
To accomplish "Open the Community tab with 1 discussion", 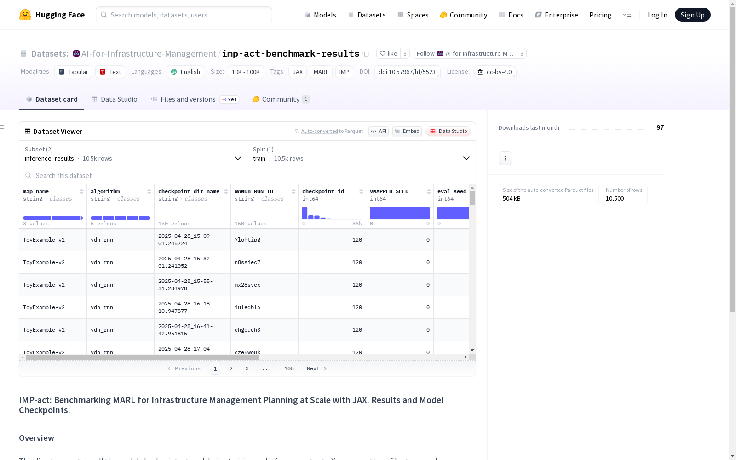I will tap(281, 99).
